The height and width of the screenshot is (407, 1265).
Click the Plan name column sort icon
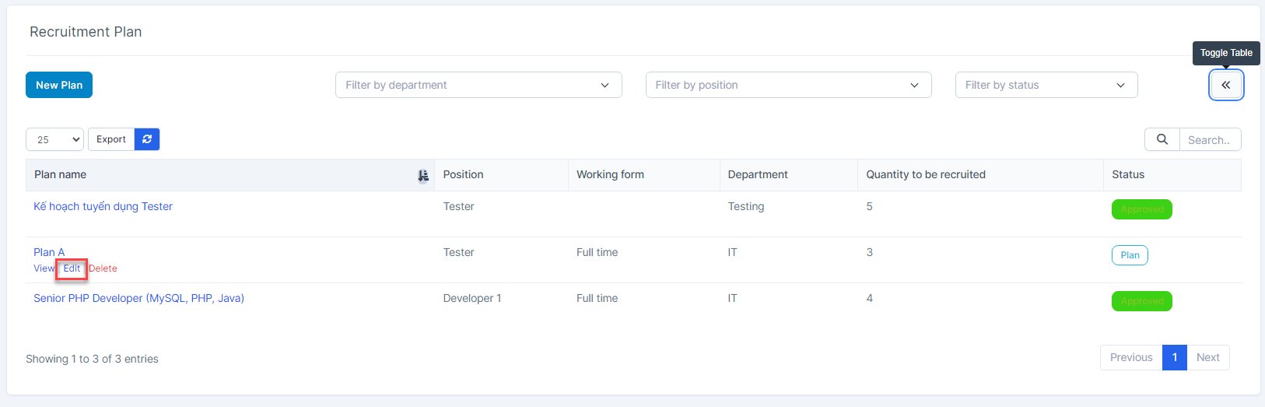point(422,176)
